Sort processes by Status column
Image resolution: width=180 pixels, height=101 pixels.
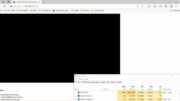[110, 88]
